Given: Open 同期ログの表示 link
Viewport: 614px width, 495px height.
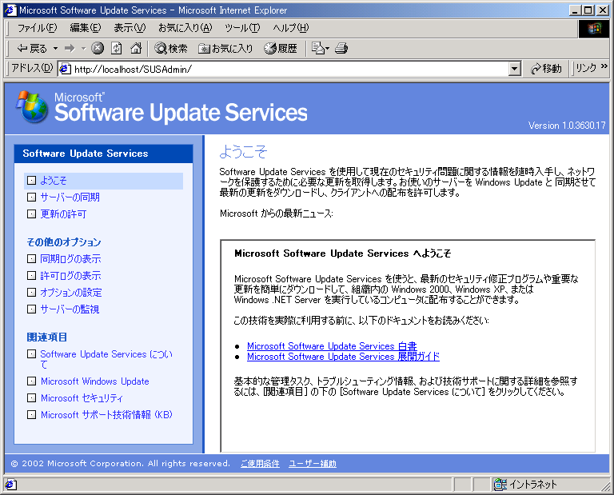Looking at the screenshot, I should pos(70,259).
